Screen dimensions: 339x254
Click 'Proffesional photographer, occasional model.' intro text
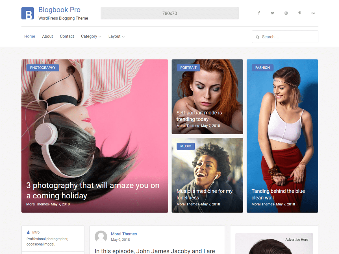click(x=47, y=242)
